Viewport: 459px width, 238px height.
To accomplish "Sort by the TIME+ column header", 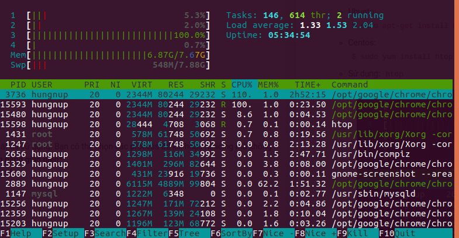I will 308,85.
